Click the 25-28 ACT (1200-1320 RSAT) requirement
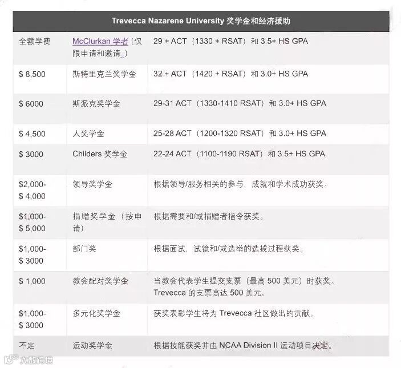 click(240, 134)
